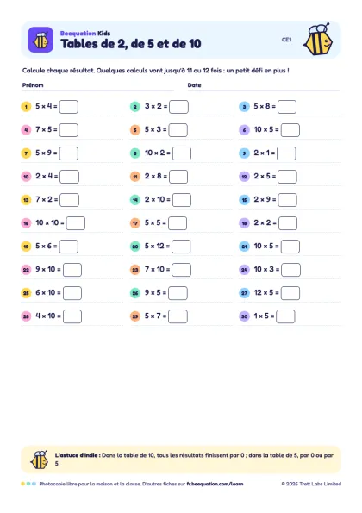Click the green number 2 badge
Viewport: 362px width, 513px height.
[x=135, y=107]
